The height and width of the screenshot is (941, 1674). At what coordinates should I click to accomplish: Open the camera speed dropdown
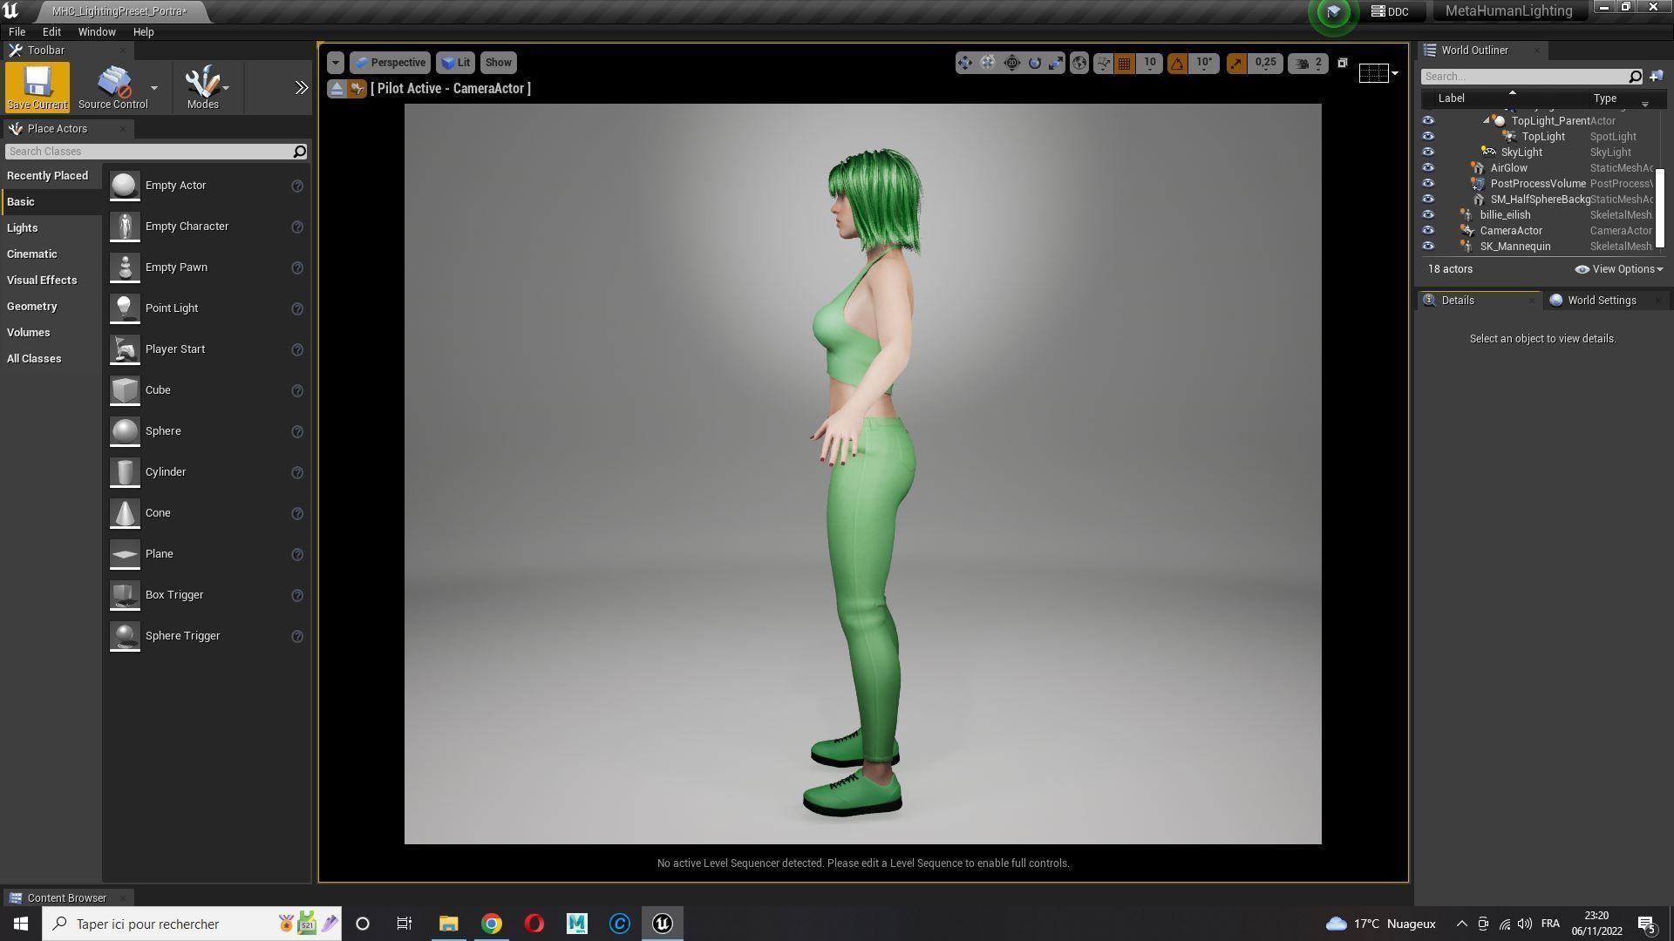click(x=1308, y=63)
